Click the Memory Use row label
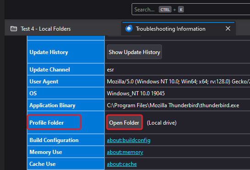This screenshot has width=250, height=170. (45, 152)
